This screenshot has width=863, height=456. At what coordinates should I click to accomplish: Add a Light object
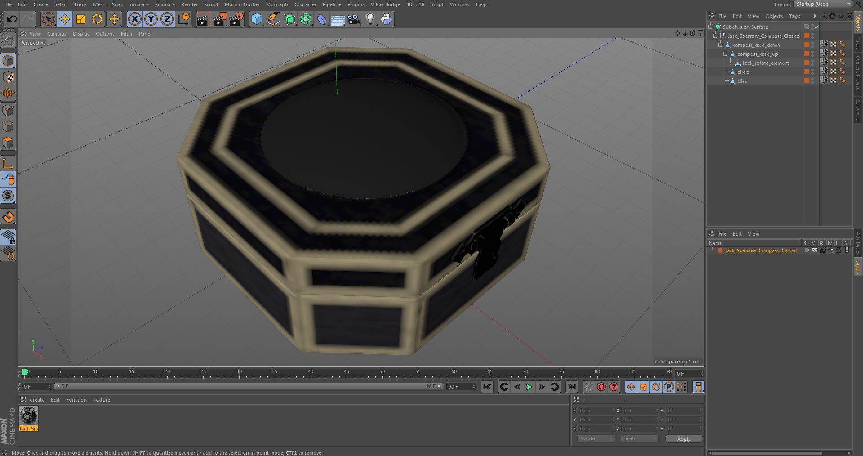(x=370, y=19)
